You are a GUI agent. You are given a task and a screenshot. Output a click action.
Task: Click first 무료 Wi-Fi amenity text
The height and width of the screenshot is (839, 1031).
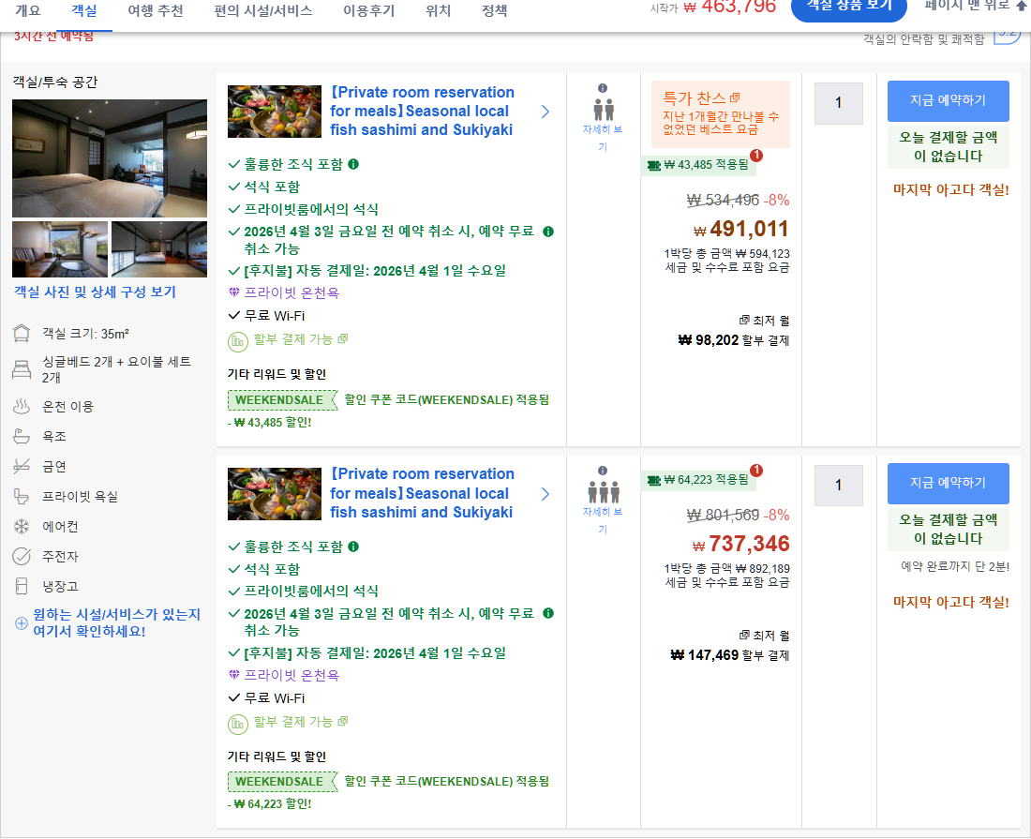coord(275,316)
